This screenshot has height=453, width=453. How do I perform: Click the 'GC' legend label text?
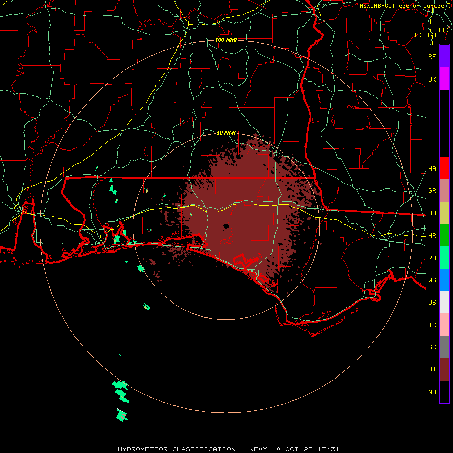tap(432, 347)
